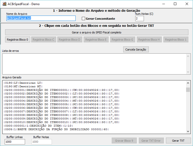Click the Gerar TXT button

tap(178, 141)
